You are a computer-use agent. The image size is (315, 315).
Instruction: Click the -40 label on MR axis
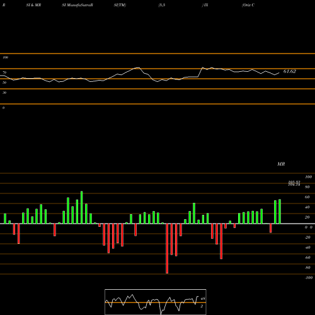click(307, 248)
